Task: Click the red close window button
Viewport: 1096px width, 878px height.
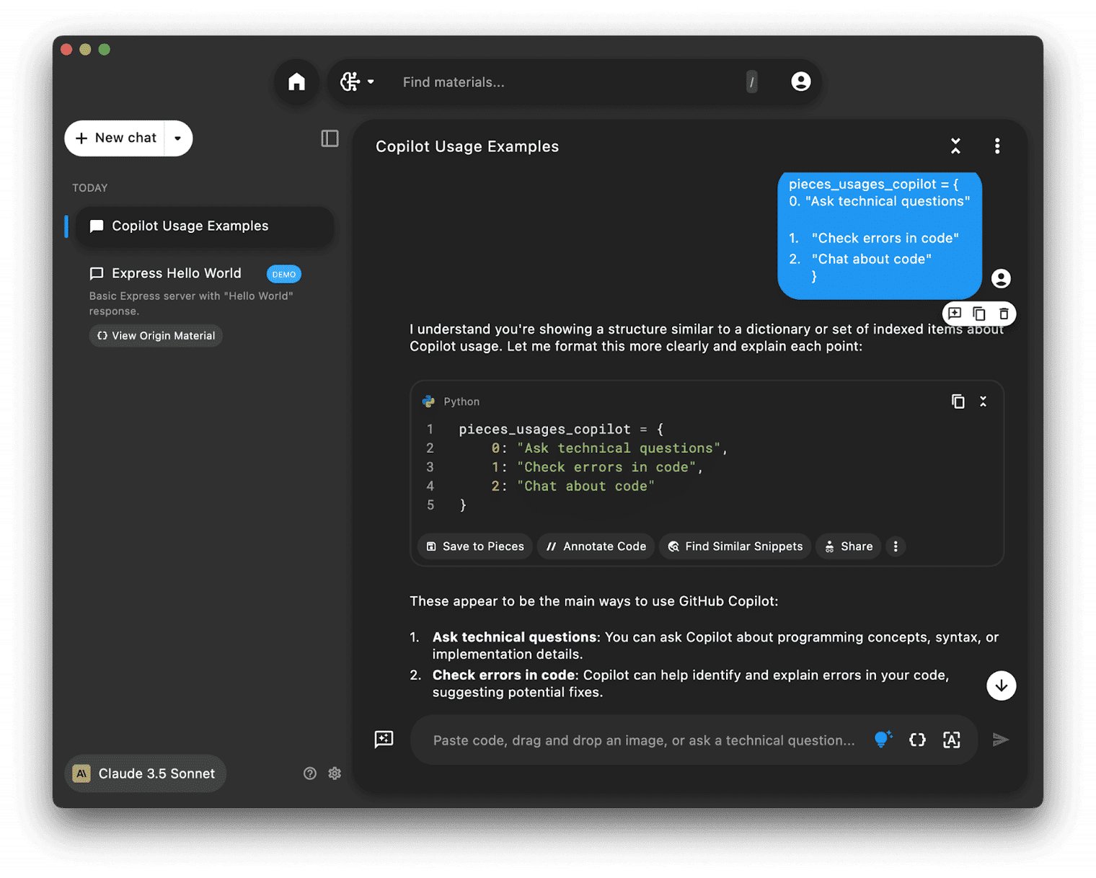Action: 67,50
